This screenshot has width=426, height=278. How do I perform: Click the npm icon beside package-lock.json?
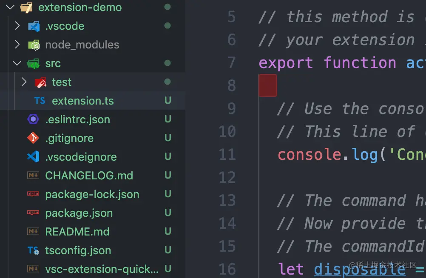tap(33, 194)
